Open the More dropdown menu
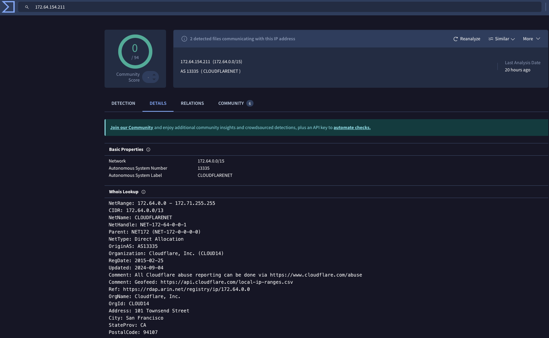 pos(528,39)
